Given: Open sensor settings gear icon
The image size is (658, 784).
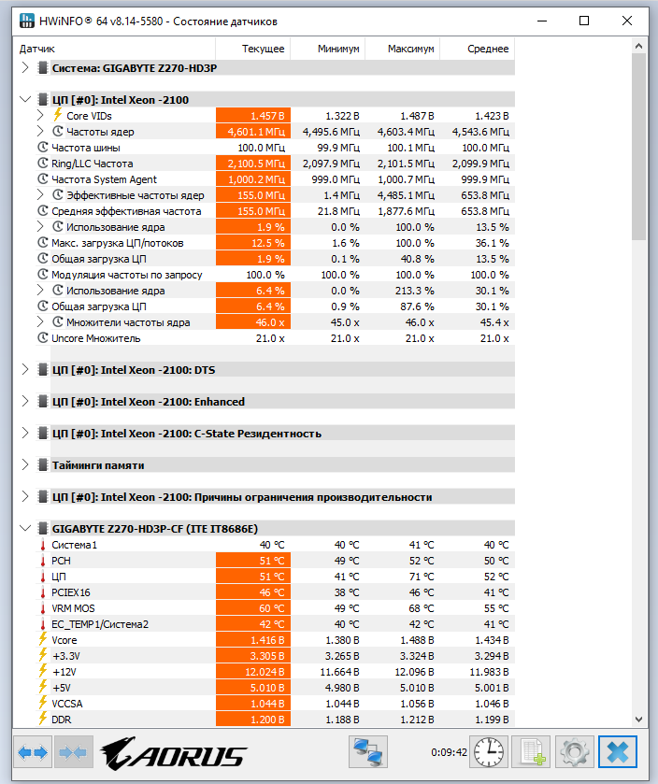Looking at the screenshot, I should 575,751.
